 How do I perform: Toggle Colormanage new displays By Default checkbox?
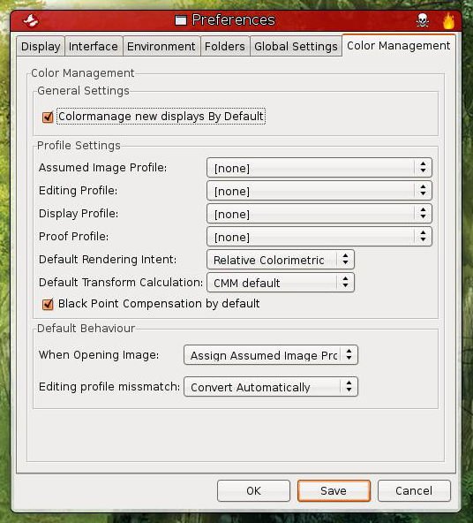(x=48, y=117)
